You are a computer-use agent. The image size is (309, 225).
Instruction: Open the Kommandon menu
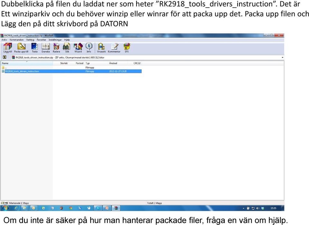click(16, 40)
